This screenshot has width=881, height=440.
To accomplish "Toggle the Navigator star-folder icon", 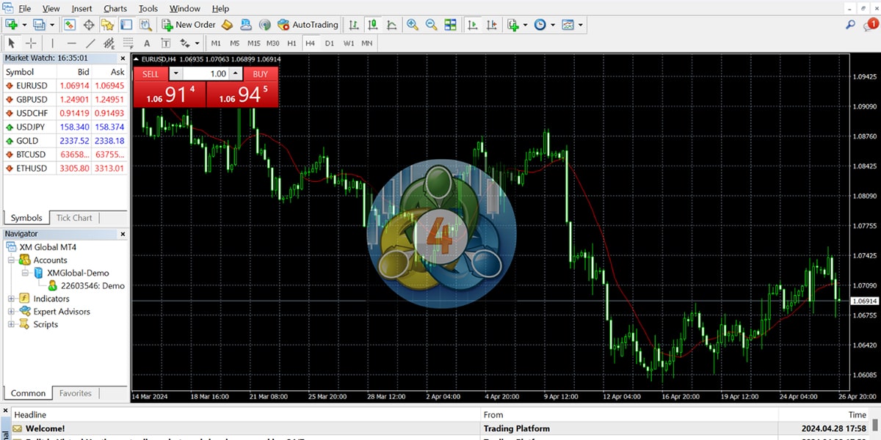I will tap(107, 24).
